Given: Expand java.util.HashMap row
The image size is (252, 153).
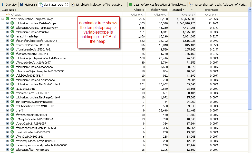Looking at the screenshot, I should pos(7,36).
